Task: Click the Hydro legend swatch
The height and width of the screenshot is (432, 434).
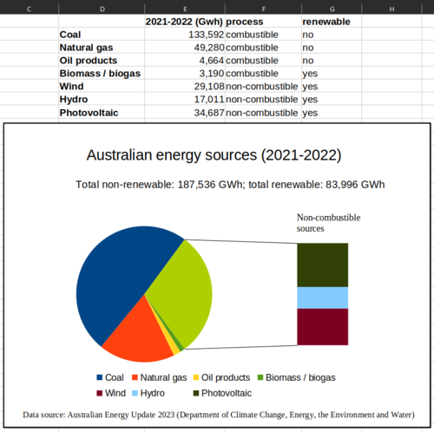Action: click(135, 393)
